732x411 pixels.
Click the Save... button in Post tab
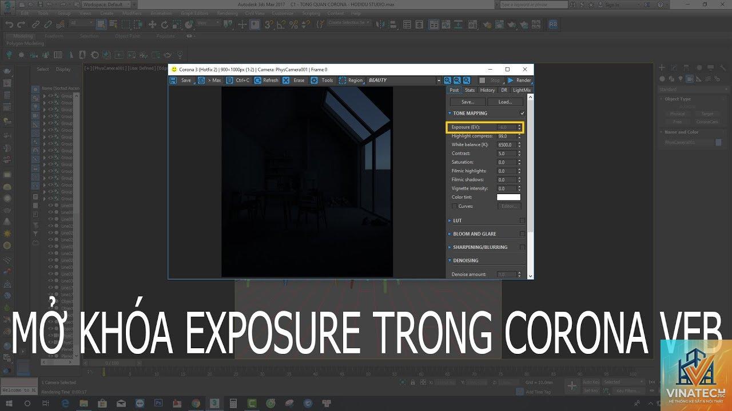468,102
